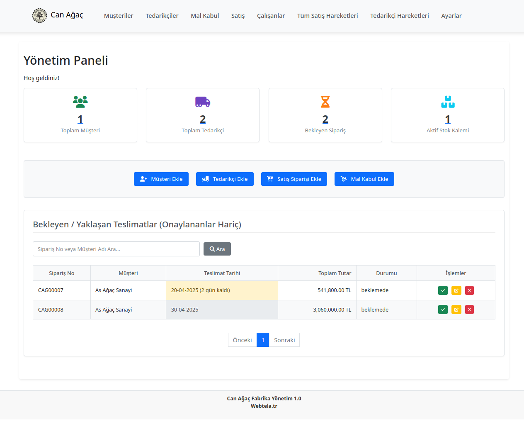Click the 20-04-2025 (2 gün kaldı) date cell
The image size is (524, 441).
point(222,290)
